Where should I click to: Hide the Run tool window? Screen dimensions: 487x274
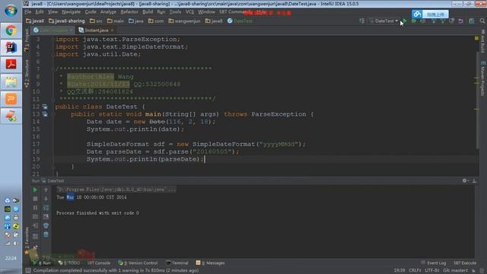tap(474, 180)
